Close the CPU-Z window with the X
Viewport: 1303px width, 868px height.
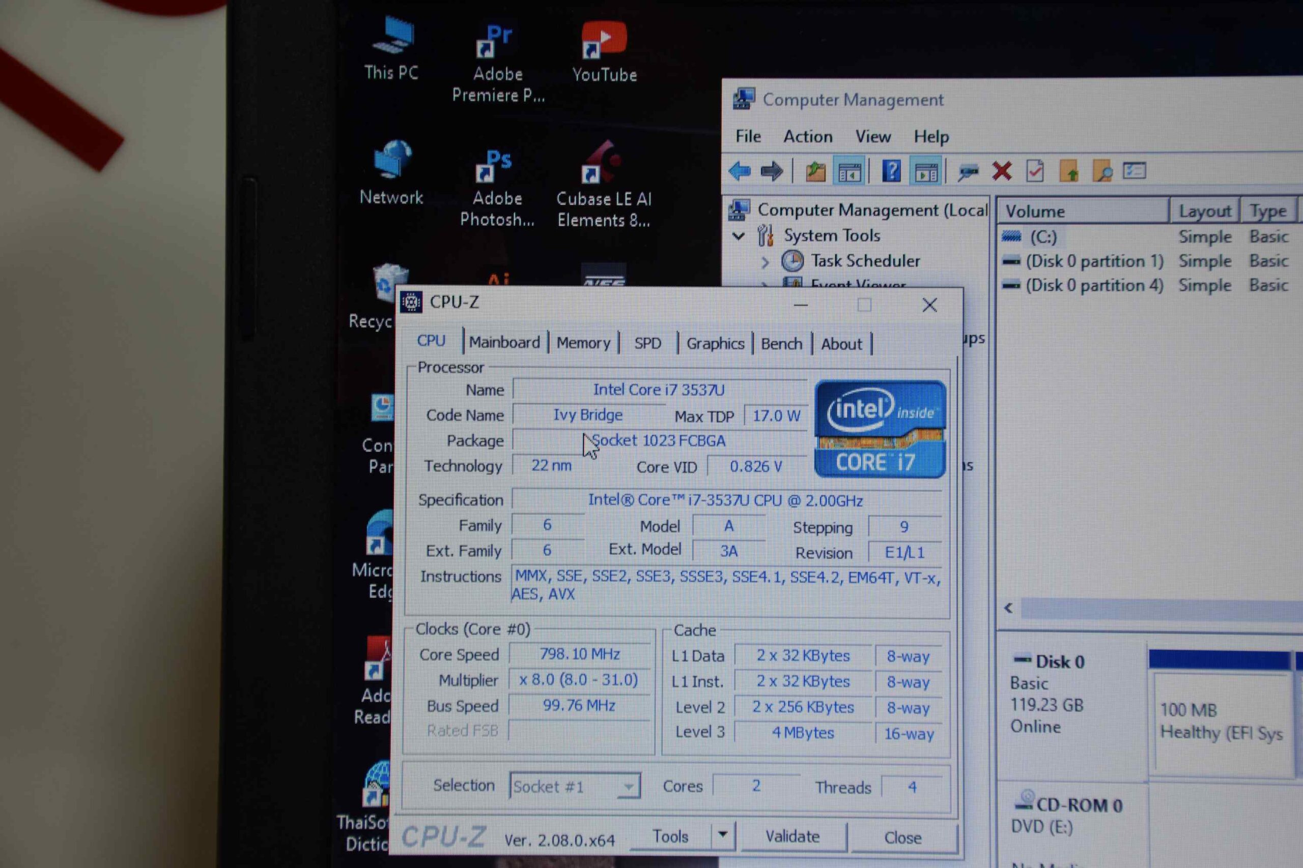[x=929, y=305]
